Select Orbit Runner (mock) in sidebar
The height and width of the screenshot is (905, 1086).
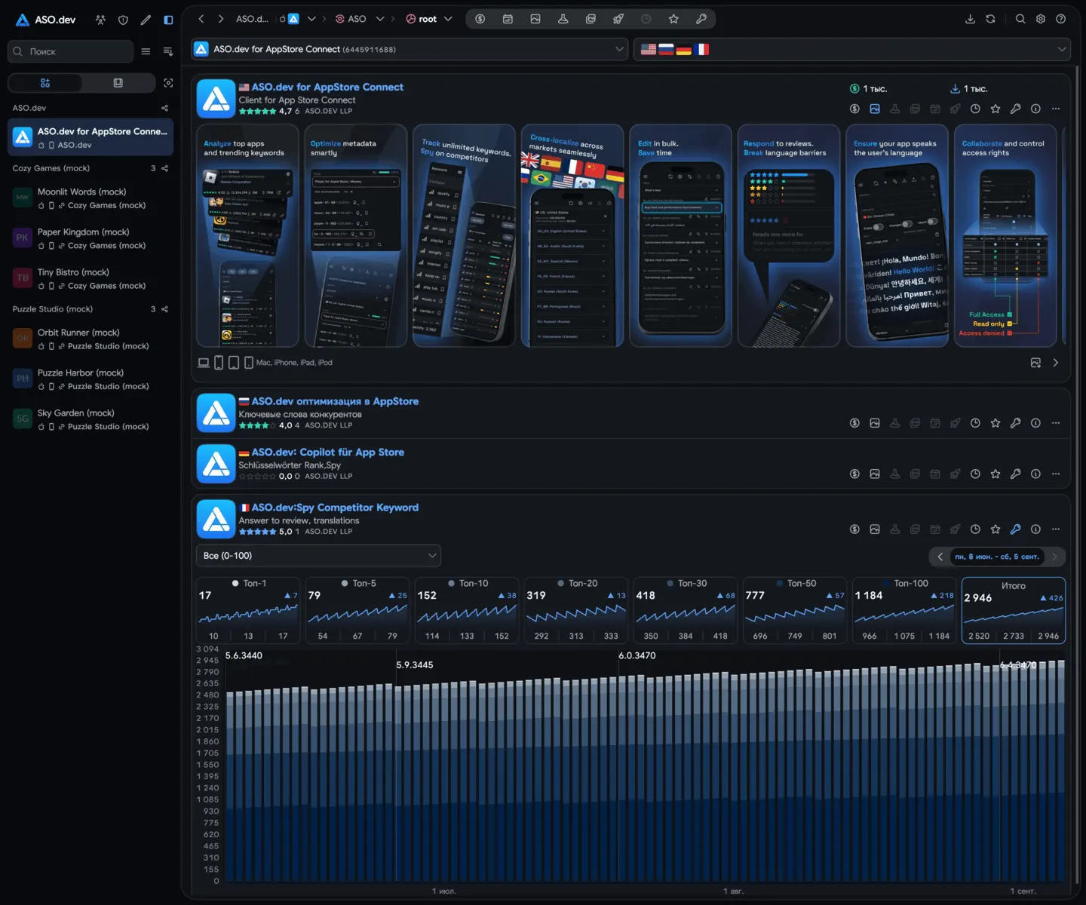pyautogui.click(x=90, y=339)
